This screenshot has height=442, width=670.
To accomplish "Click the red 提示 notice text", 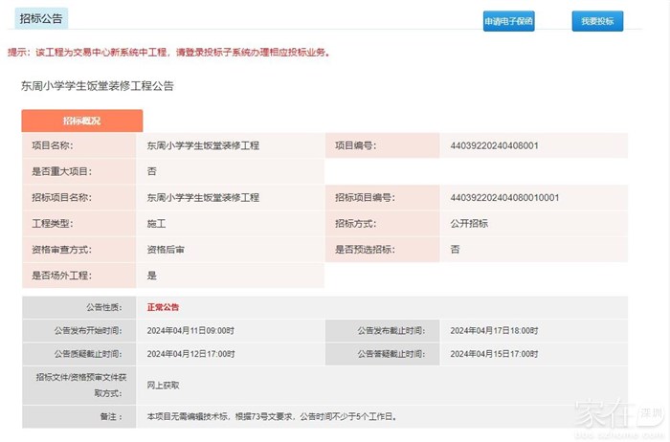I will [x=168, y=53].
